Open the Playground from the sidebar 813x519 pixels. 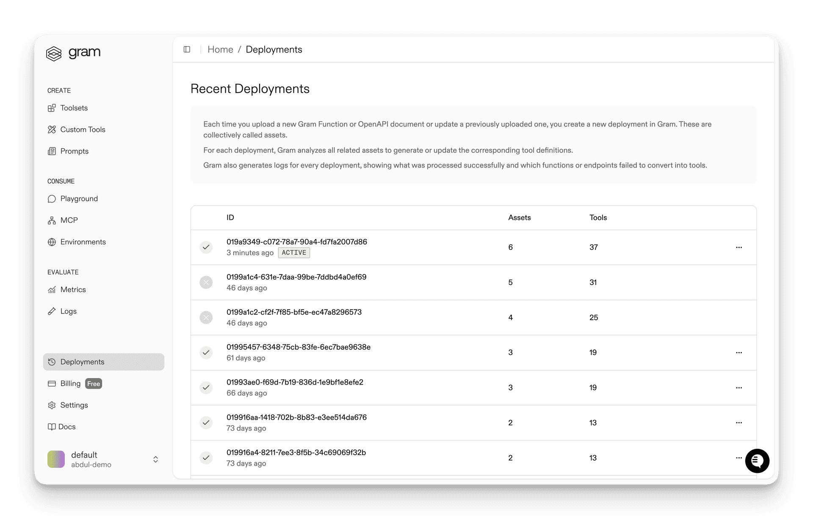78,198
